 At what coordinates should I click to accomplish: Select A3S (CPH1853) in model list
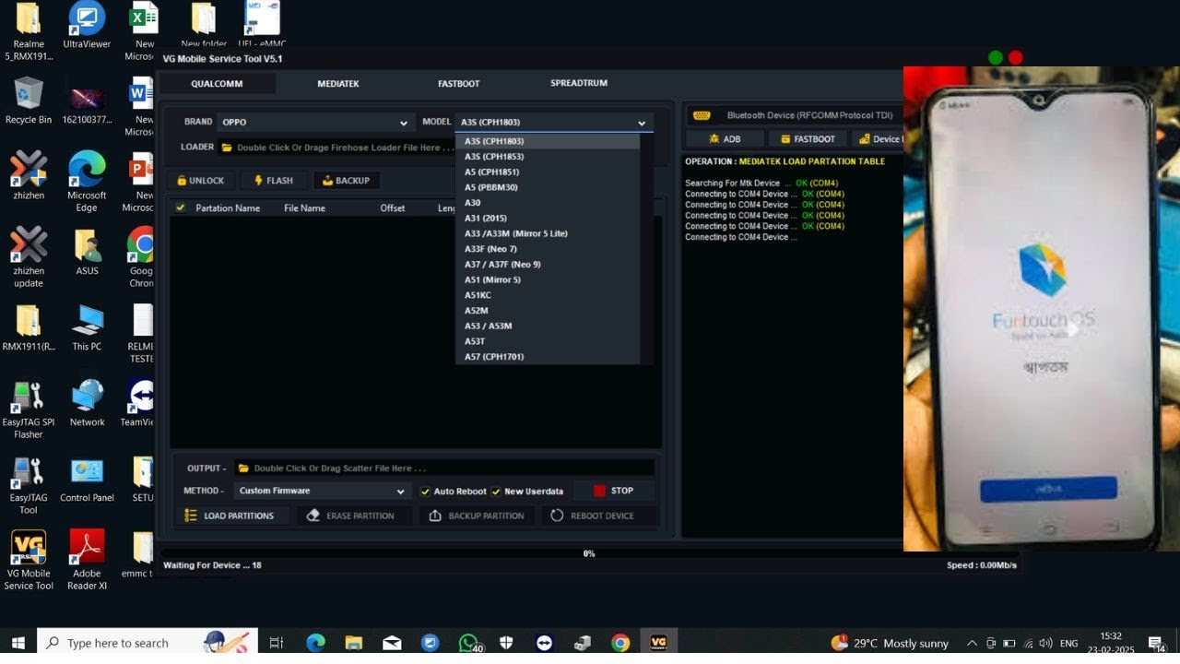[548, 157]
